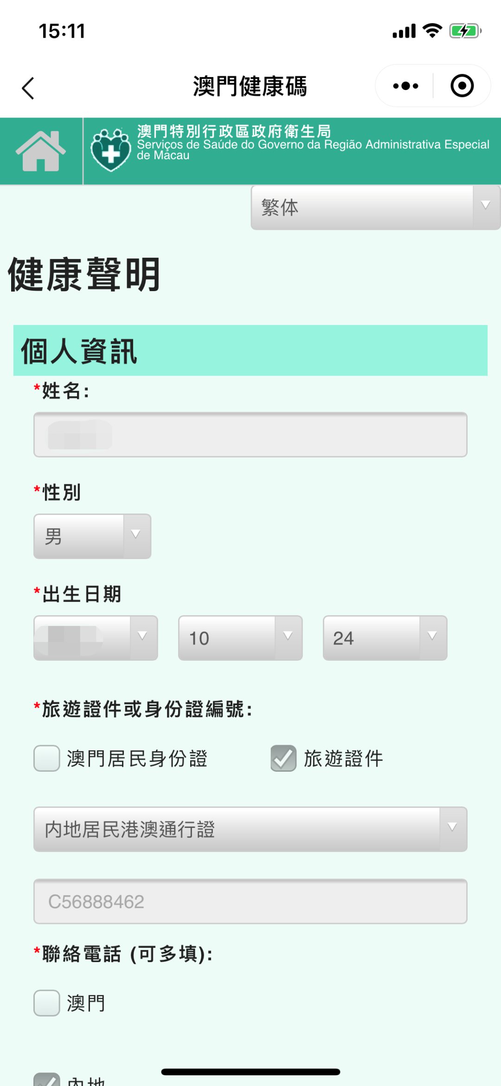Click the 姓名 name input field
501x1086 pixels.
pyautogui.click(x=250, y=435)
